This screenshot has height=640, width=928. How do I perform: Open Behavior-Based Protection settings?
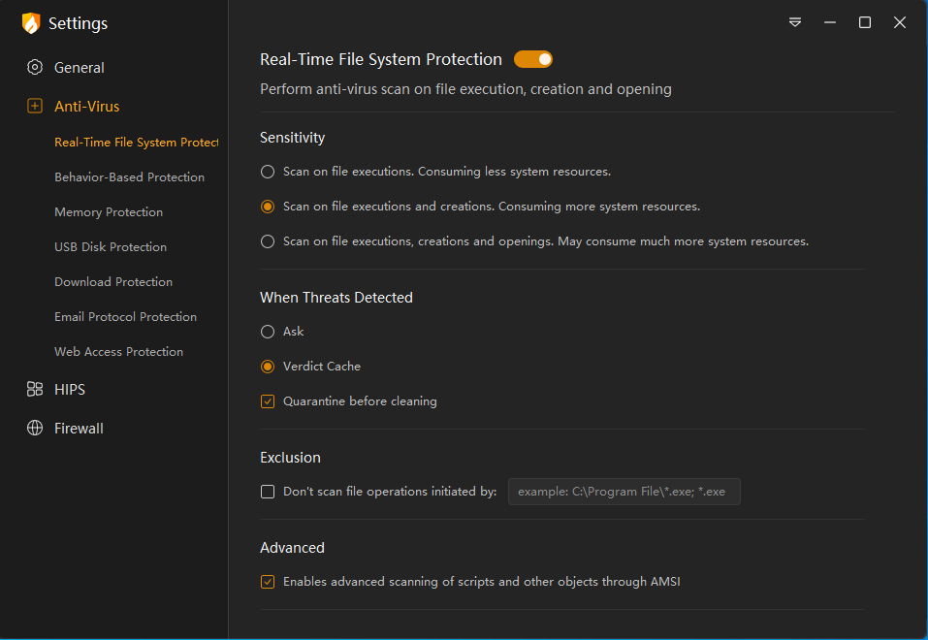[x=129, y=177]
